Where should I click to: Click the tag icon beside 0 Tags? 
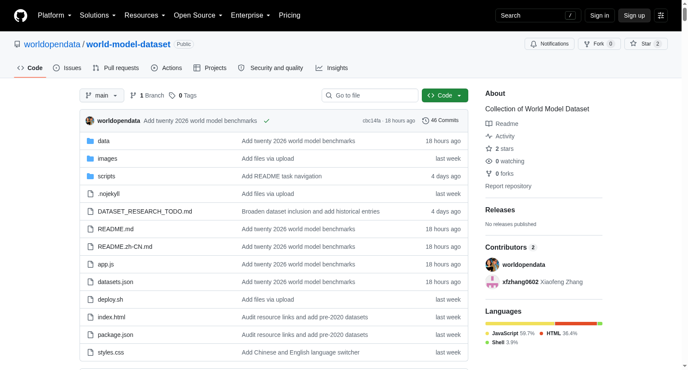click(x=172, y=95)
